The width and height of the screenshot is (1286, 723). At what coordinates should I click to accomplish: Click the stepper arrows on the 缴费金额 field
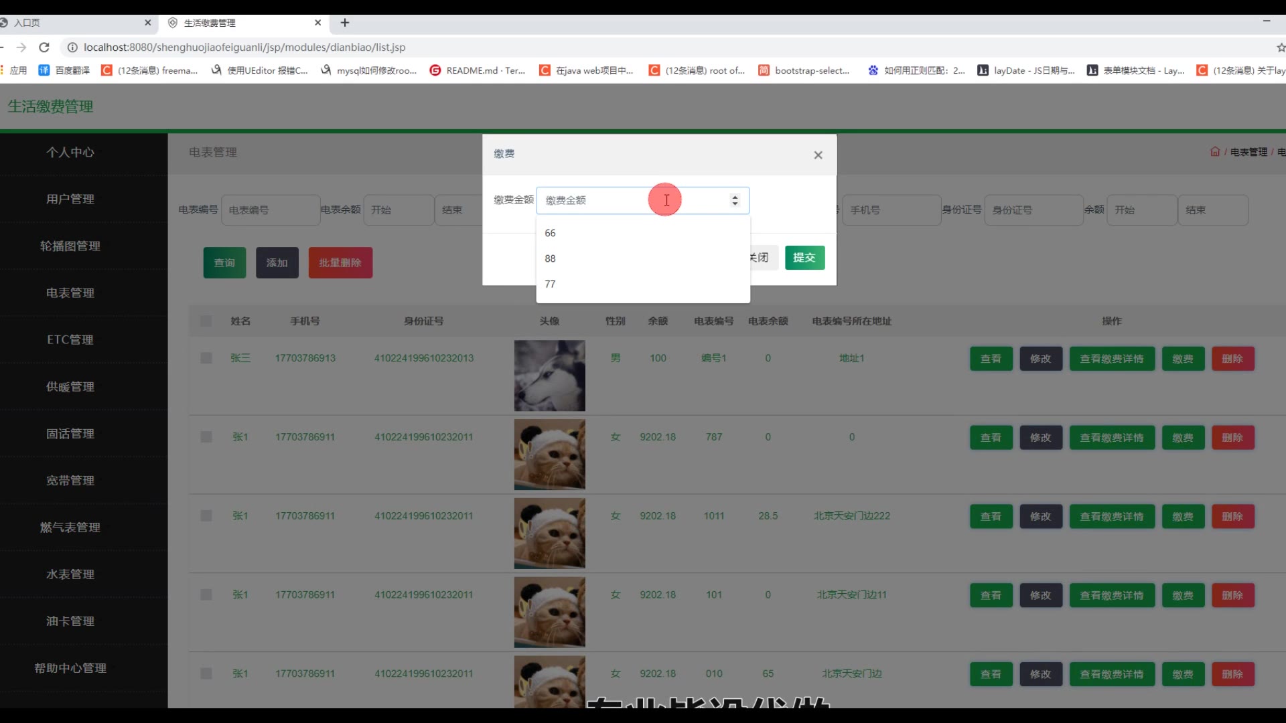735,200
